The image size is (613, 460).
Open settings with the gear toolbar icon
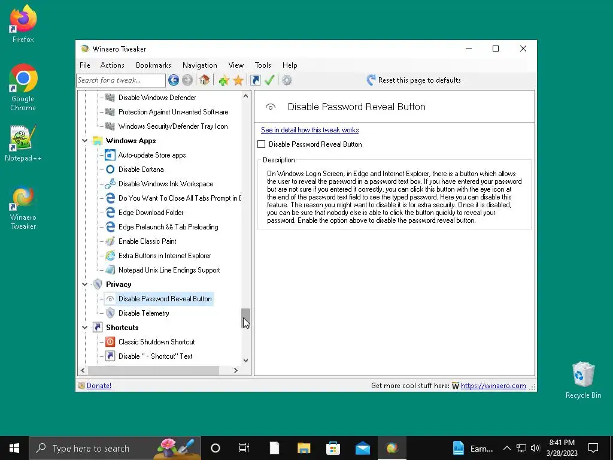[287, 80]
